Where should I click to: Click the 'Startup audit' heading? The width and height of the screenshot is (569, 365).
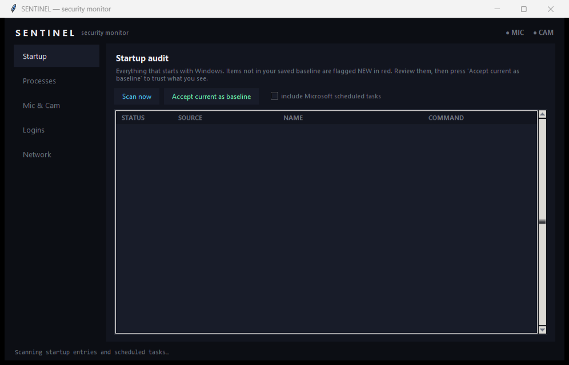142,58
